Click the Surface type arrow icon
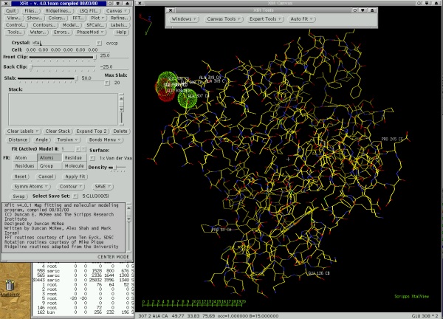Viewport: 443px width, 319px height. coord(92,158)
